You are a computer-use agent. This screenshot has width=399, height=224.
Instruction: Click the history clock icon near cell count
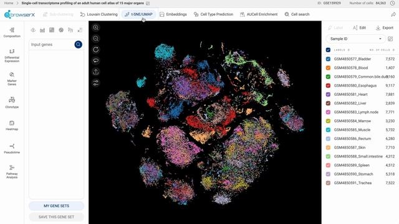click(393, 3)
